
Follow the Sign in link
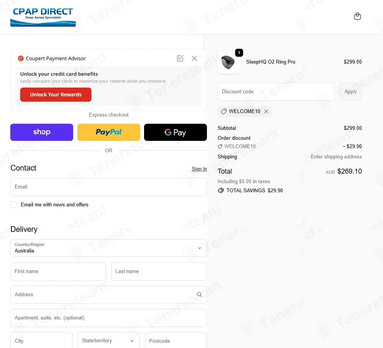tap(199, 169)
